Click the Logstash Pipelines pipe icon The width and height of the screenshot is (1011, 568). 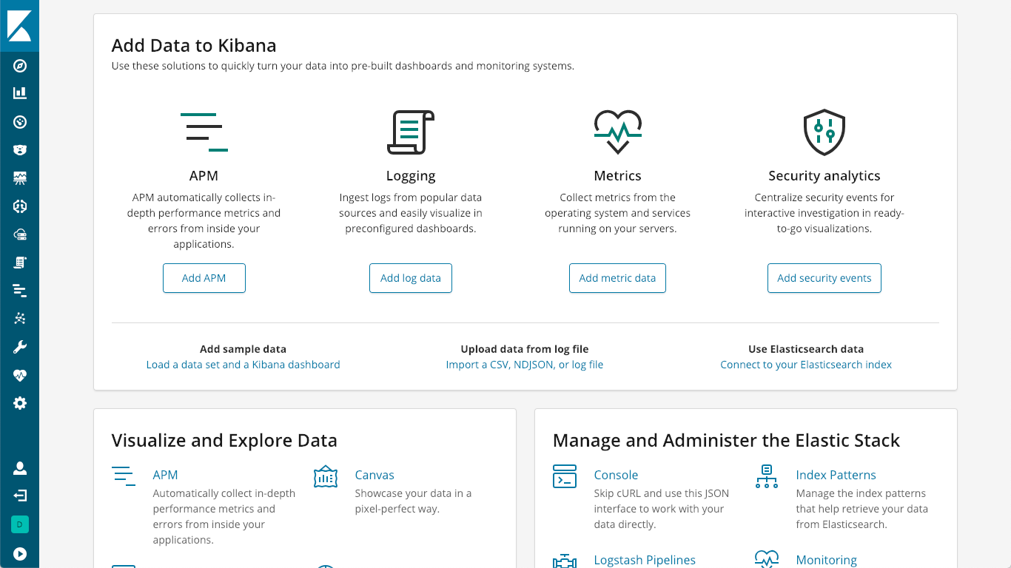(x=565, y=561)
